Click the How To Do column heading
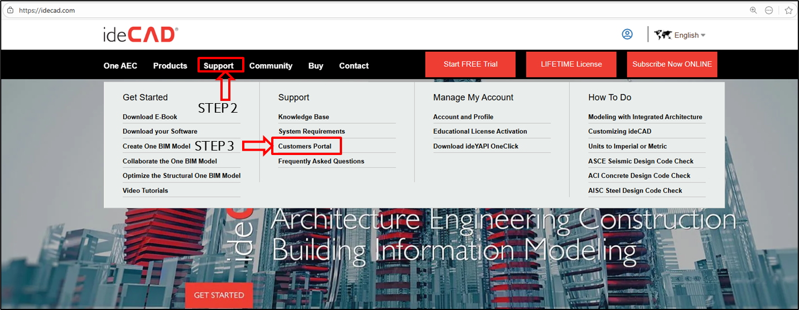 click(610, 98)
